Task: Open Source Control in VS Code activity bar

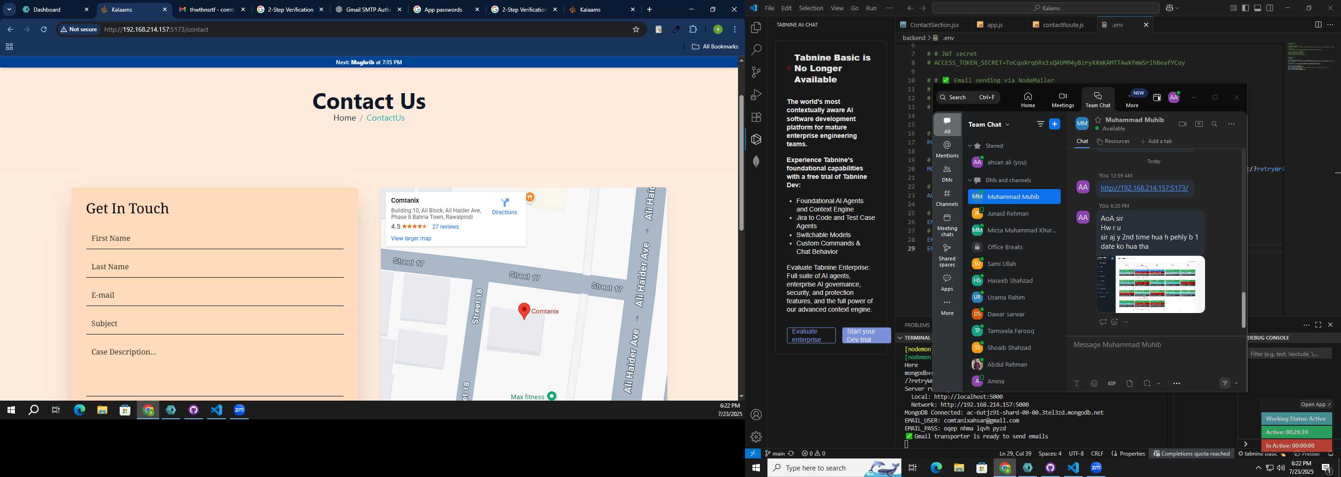Action: coord(756,72)
